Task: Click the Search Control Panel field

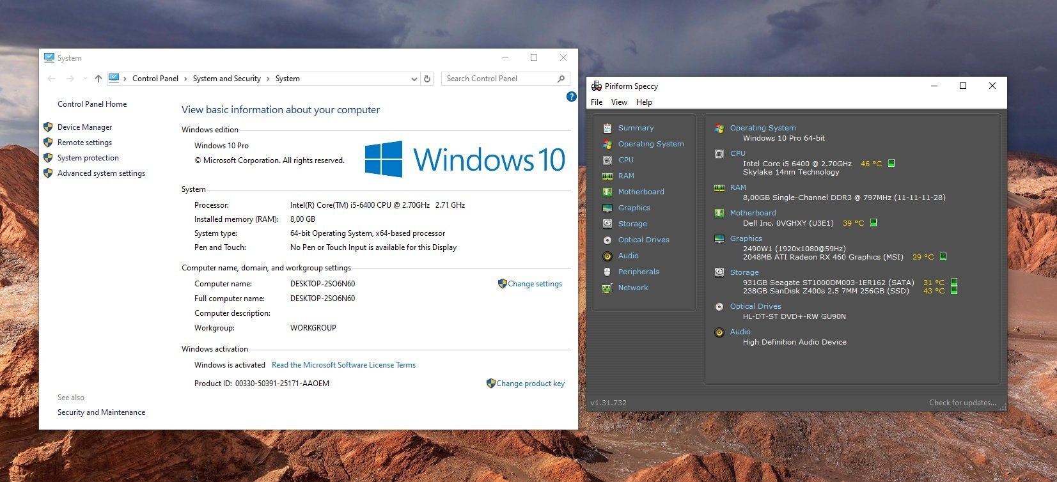Action: pos(505,79)
